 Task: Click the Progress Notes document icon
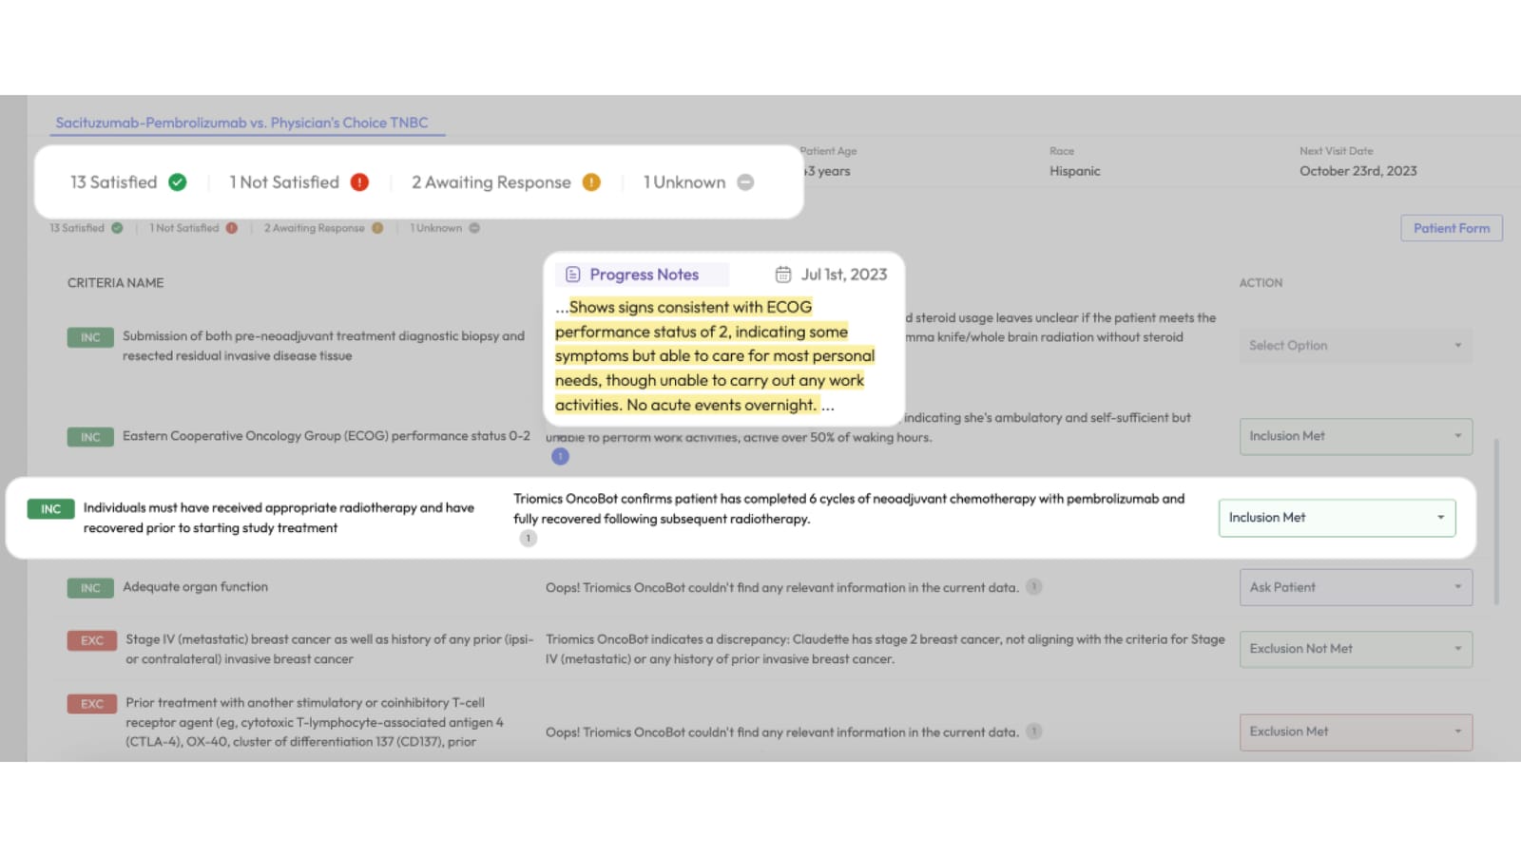click(573, 275)
